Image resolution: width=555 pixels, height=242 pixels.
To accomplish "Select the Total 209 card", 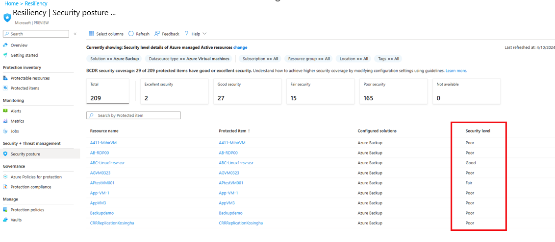I will (107, 91).
